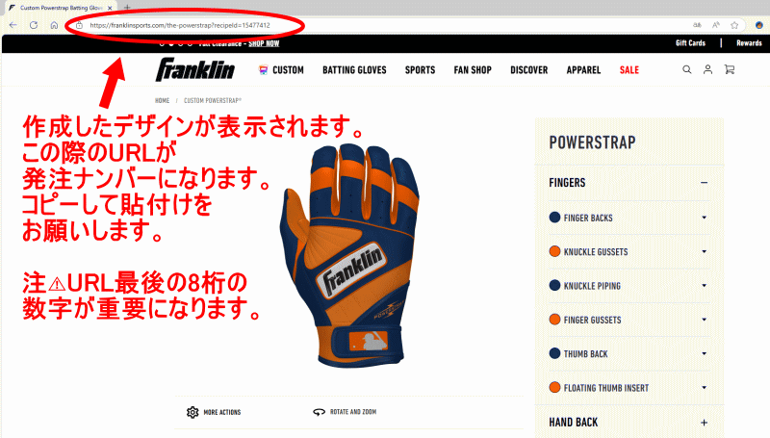Click the browser back arrow
This screenshot has width=770, height=438.
tap(13, 25)
